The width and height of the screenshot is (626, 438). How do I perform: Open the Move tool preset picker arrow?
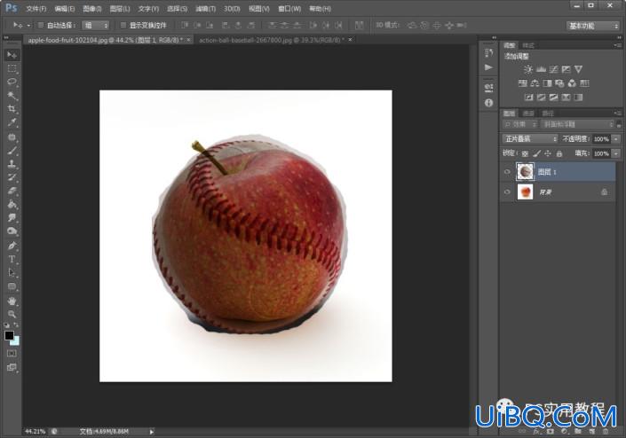click(28, 26)
